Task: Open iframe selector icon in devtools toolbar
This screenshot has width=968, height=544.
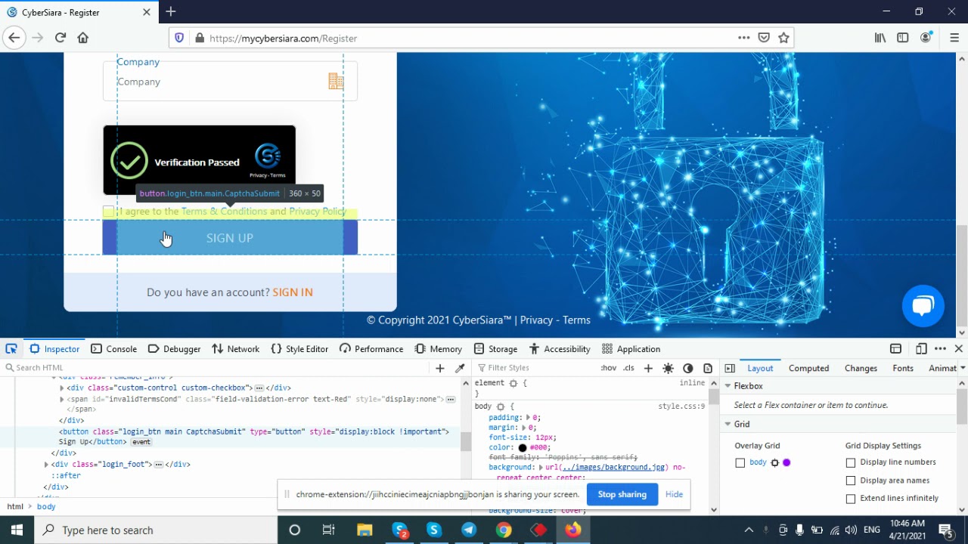Action: 895,348
